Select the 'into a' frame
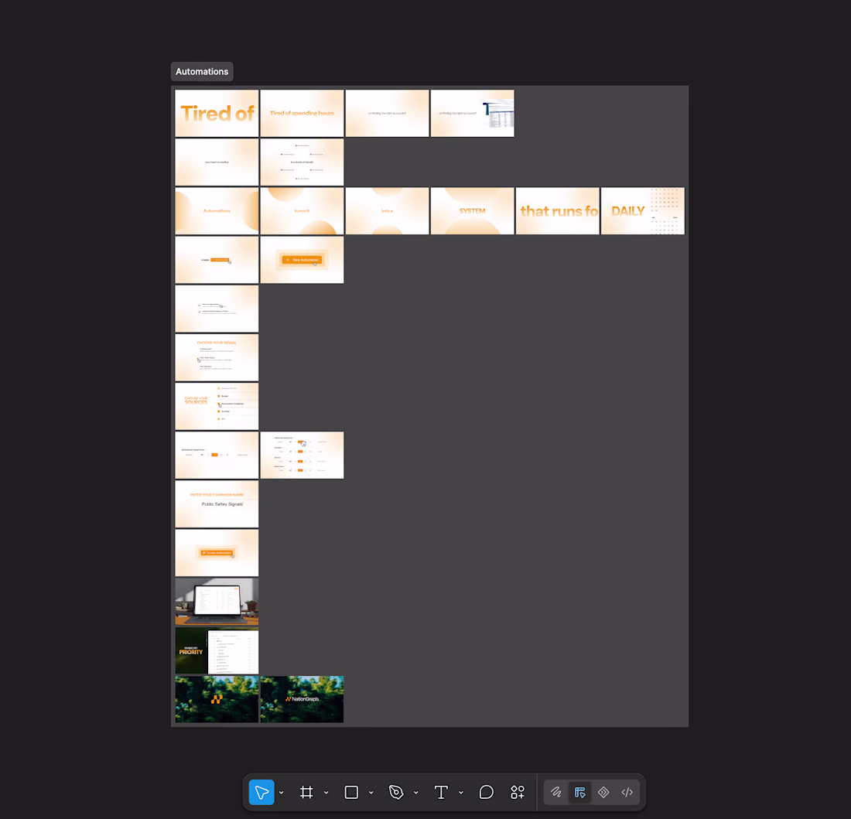This screenshot has width=851, height=819. (x=387, y=211)
